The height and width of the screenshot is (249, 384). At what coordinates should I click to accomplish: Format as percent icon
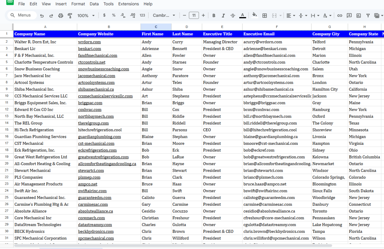114,15
